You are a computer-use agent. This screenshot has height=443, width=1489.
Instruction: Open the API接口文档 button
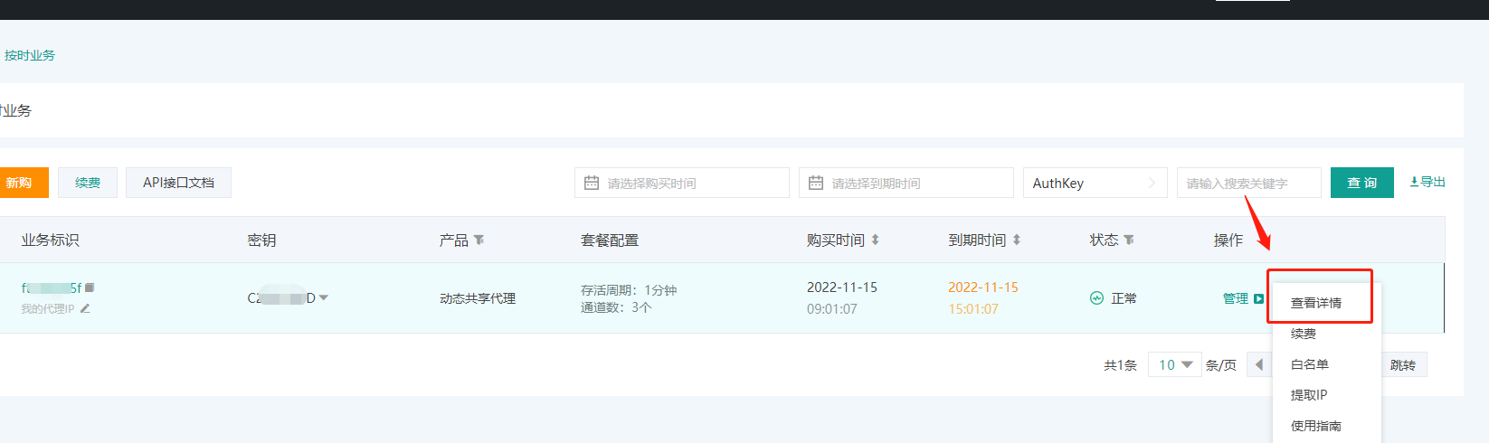pos(178,183)
